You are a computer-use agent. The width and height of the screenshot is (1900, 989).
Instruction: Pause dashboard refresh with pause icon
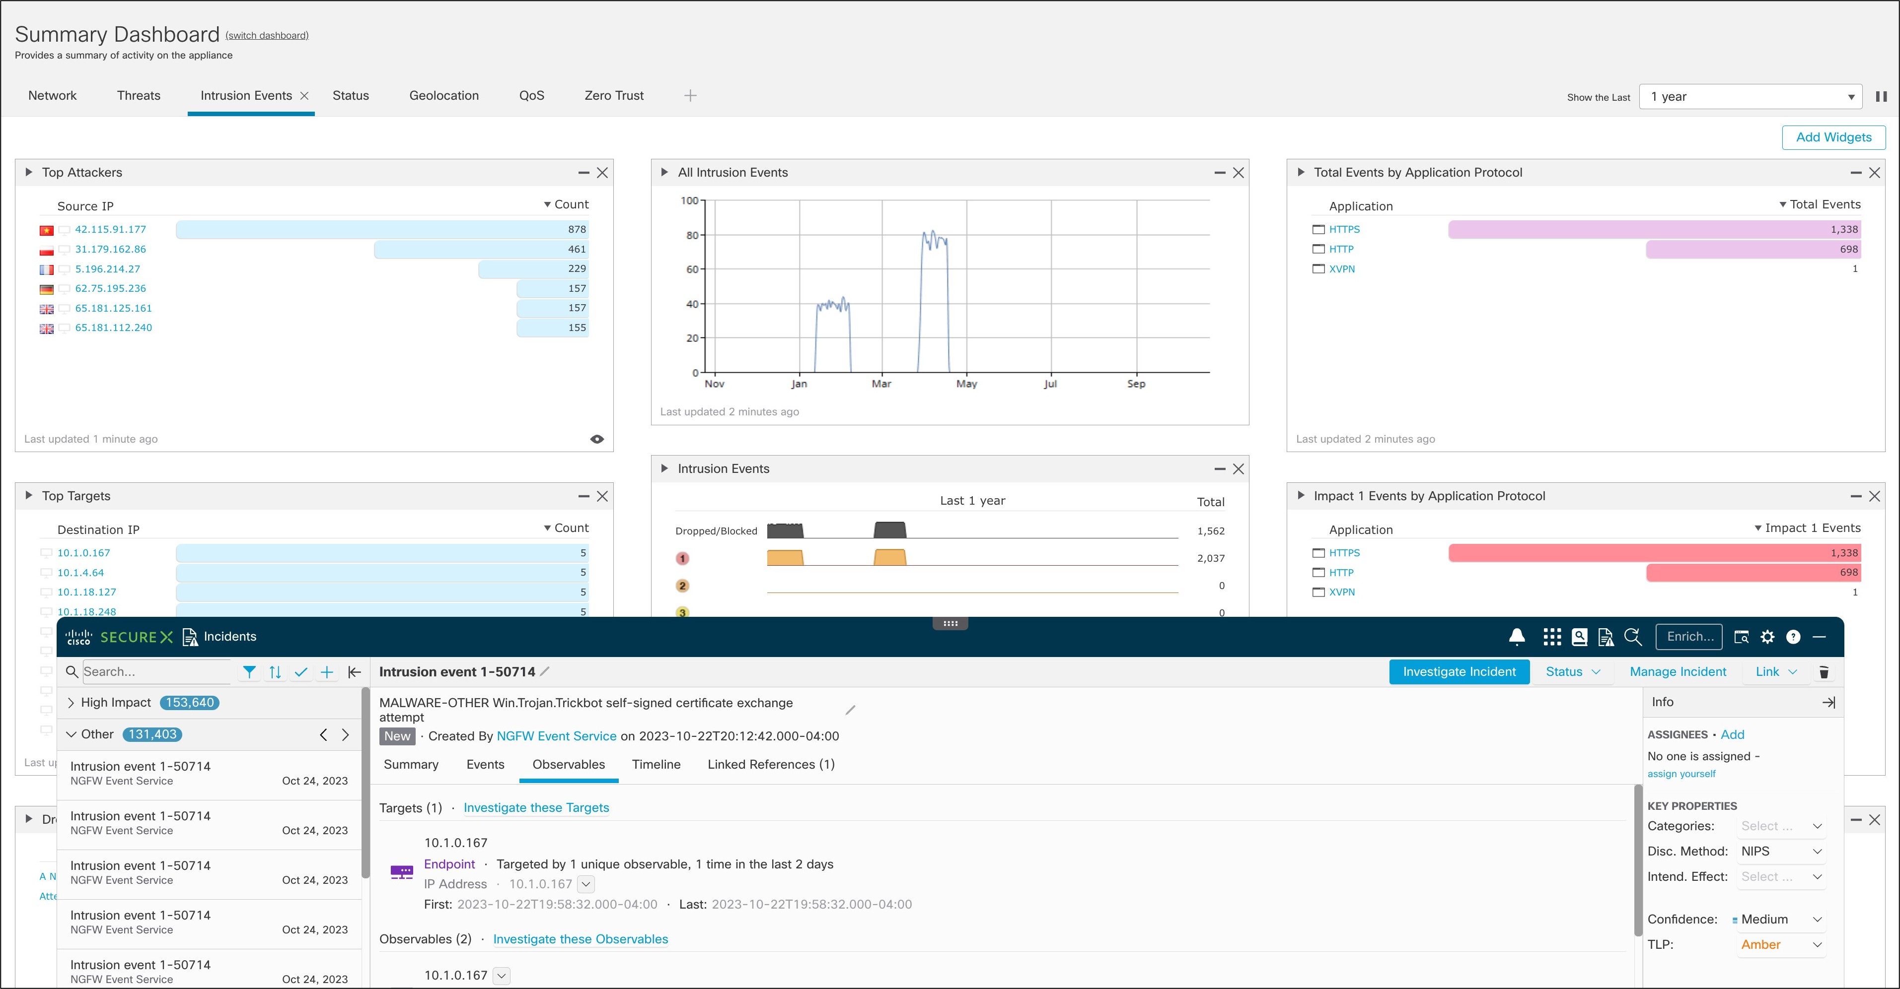1881,97
